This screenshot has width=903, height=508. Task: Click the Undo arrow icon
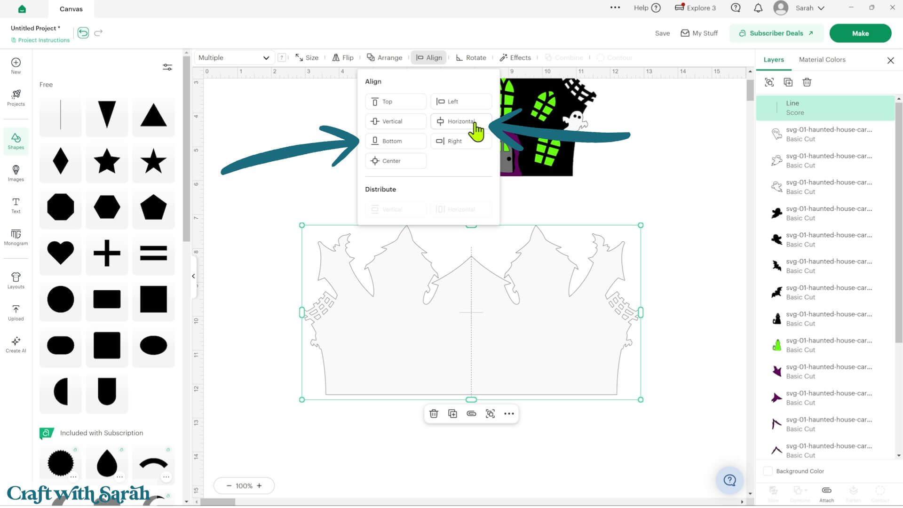[x=83, y=33]
